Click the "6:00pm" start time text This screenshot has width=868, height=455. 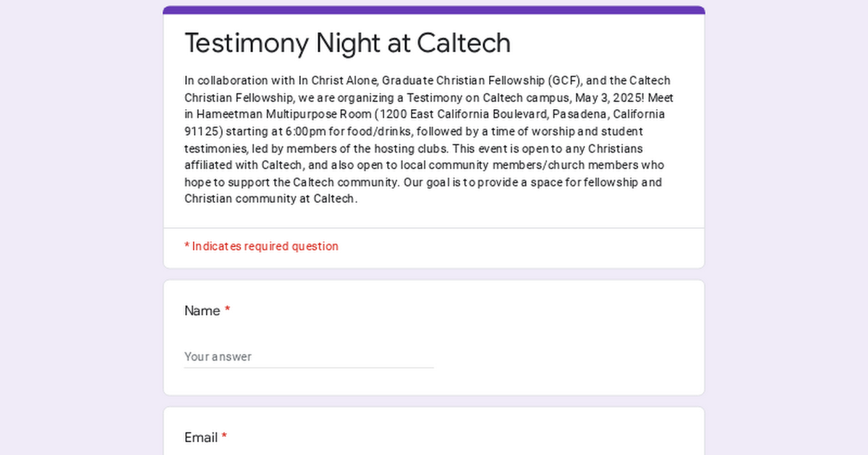coord(287,131)
